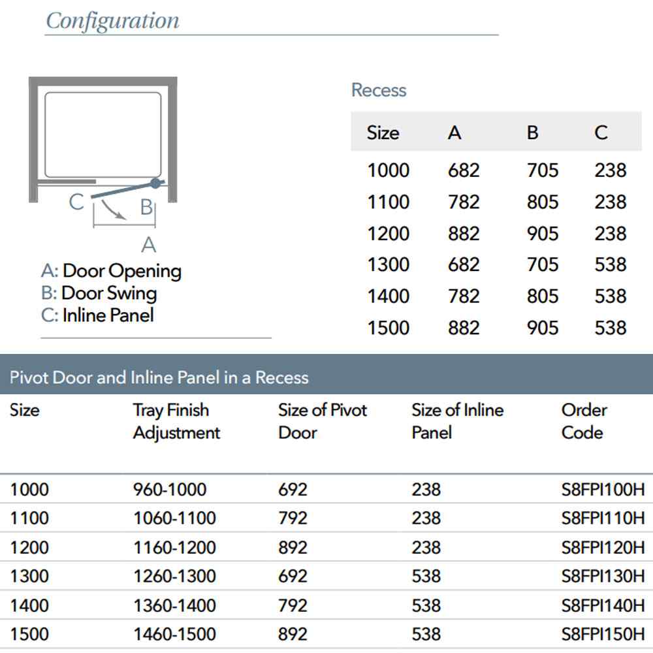Viewport: 653px width, 653px height.
Task: Select the 1260-1300 tray adjustment value
Action: [x=174, y=577]
